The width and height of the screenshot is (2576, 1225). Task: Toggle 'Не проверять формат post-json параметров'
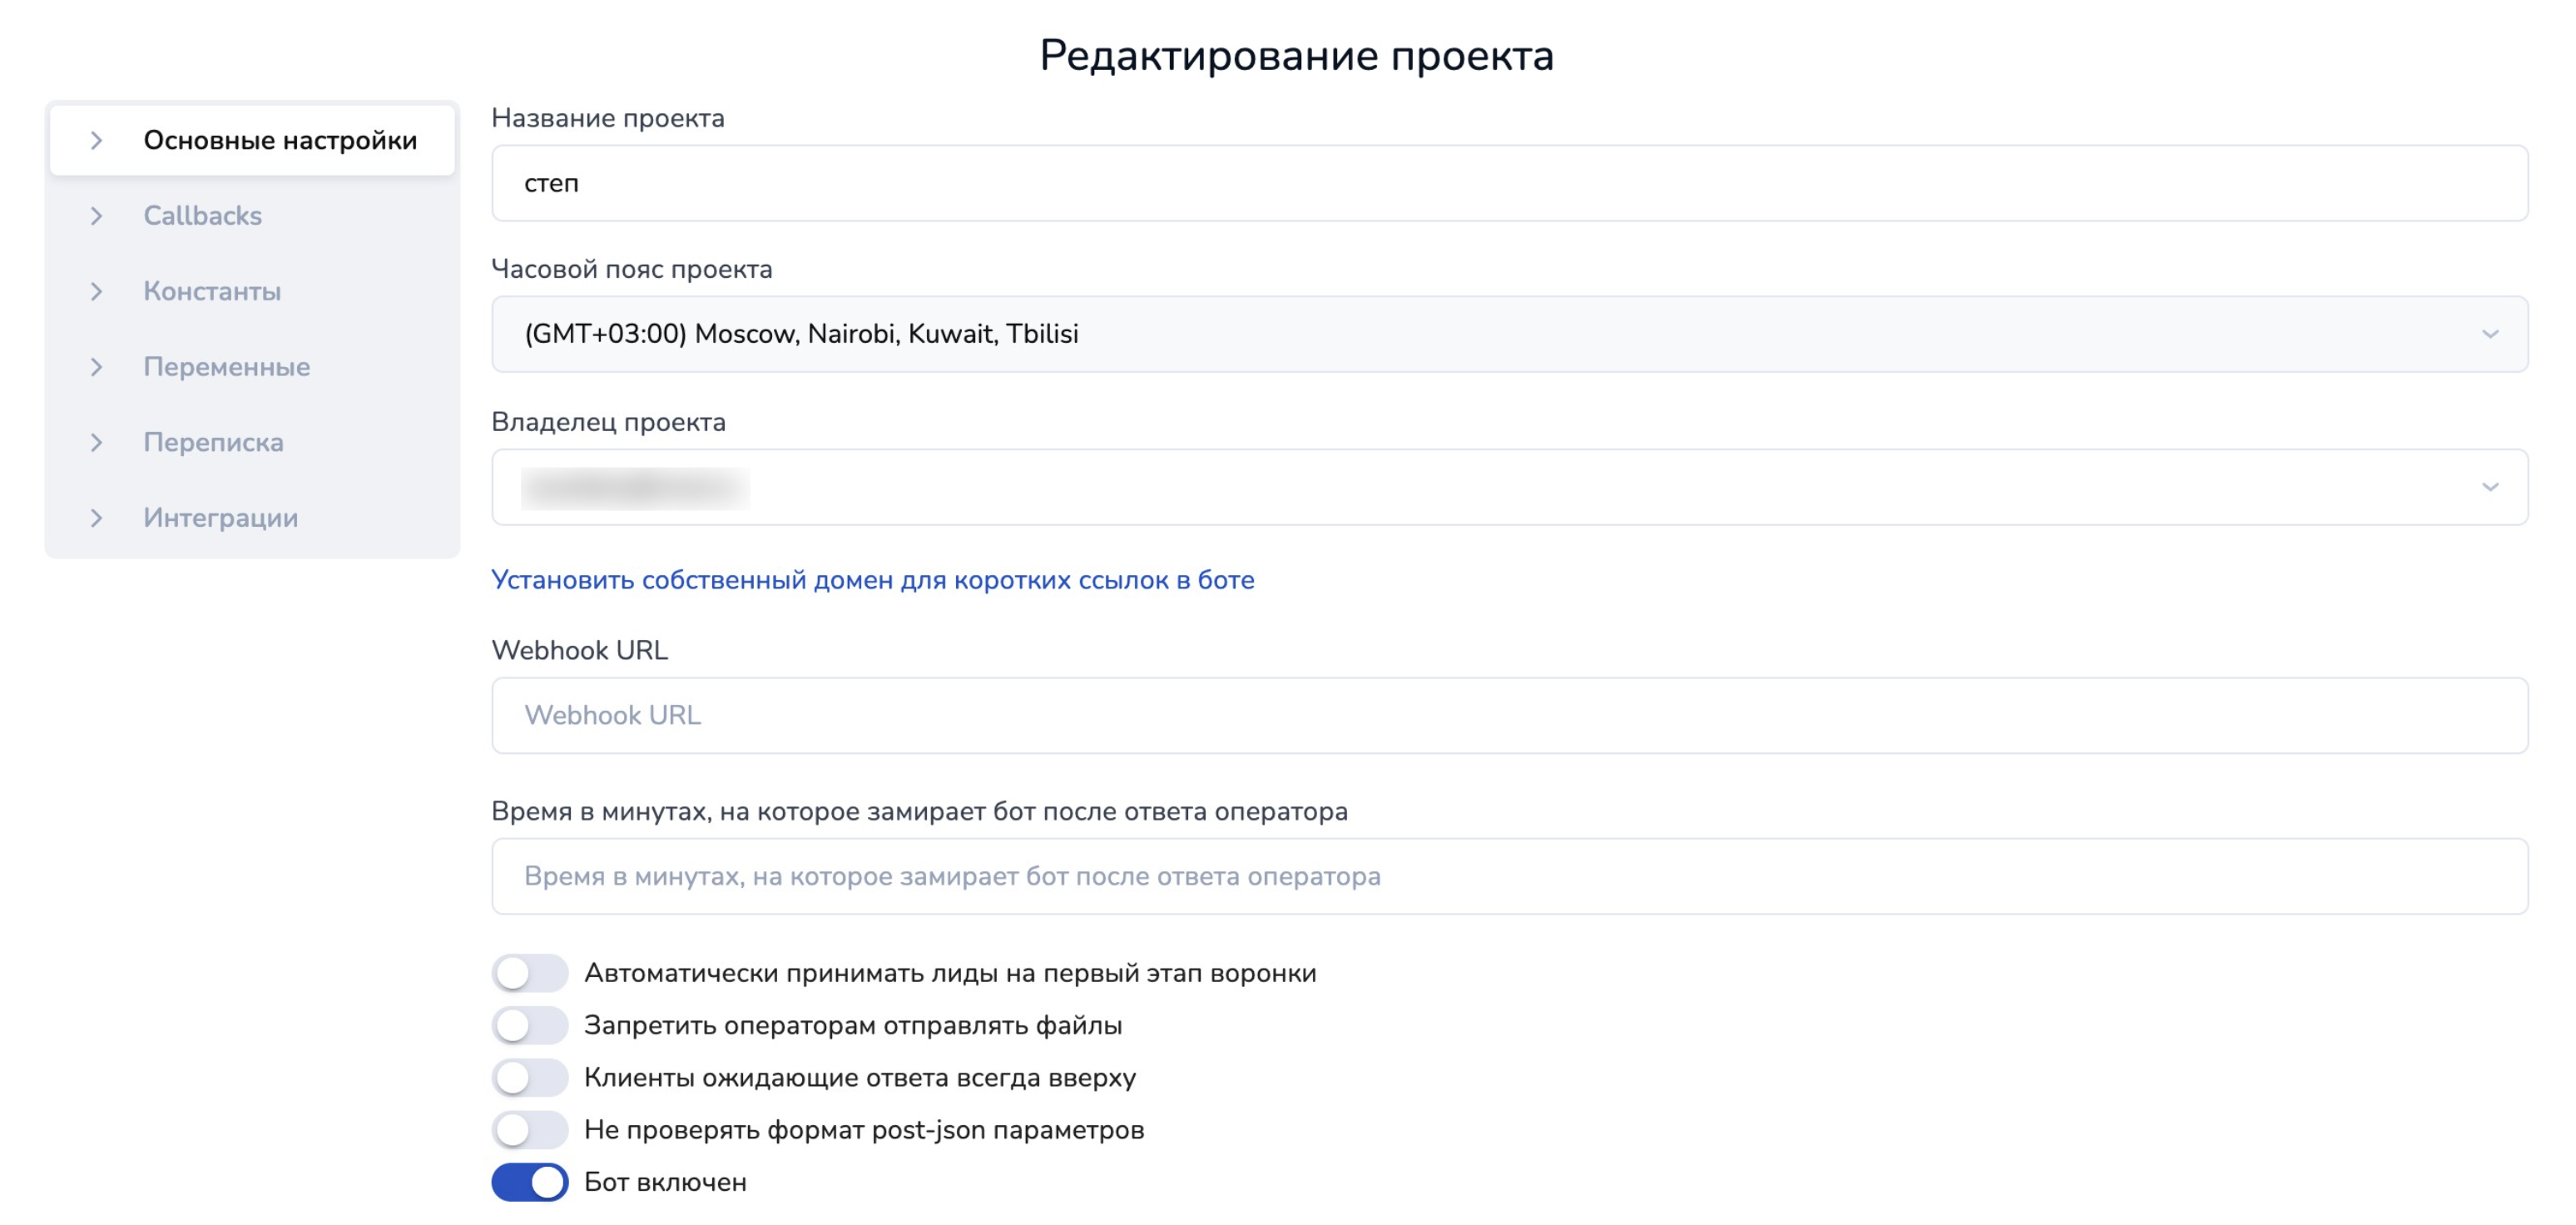click(529, 1130)
